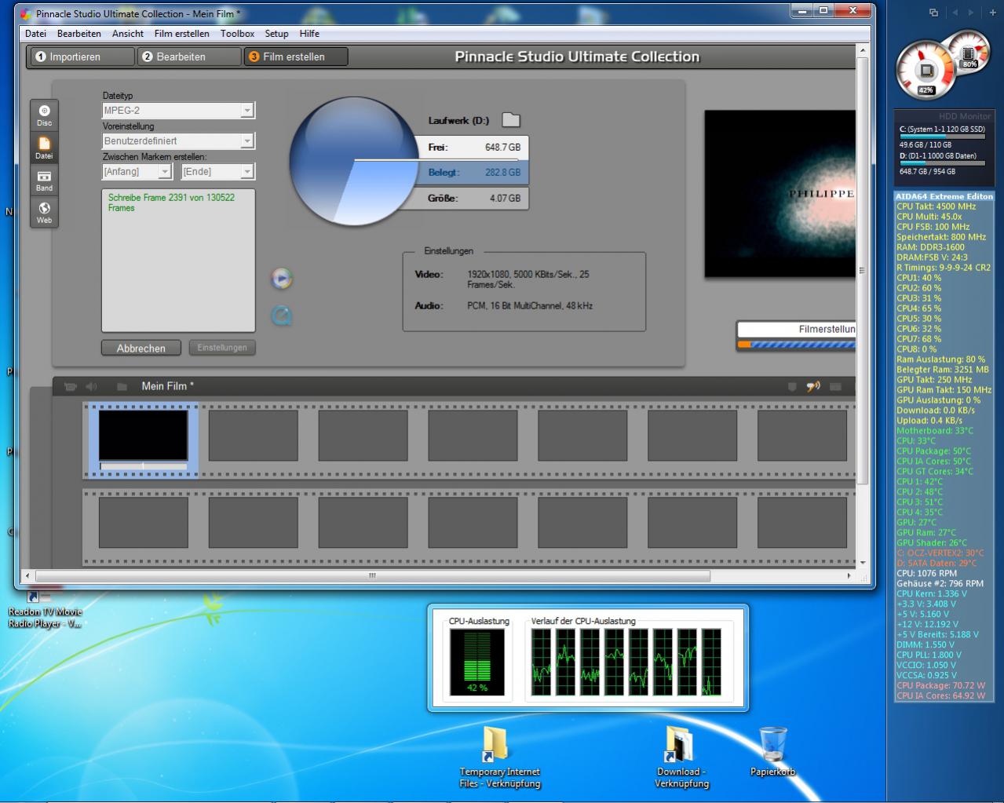Click the marker icon in timeline header
Image resolution: width=1004 pixels, height=803 pixels.
pos(791,386)
